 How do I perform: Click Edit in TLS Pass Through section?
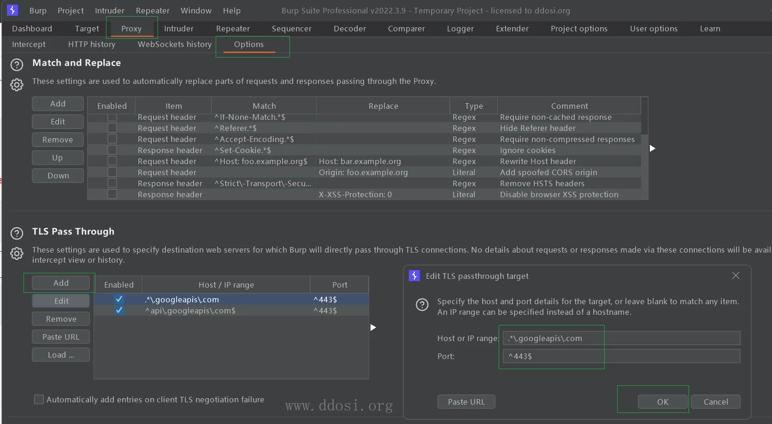pos(61,301)
